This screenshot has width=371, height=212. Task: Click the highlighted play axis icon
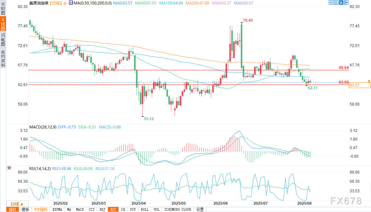coord(342,3)
